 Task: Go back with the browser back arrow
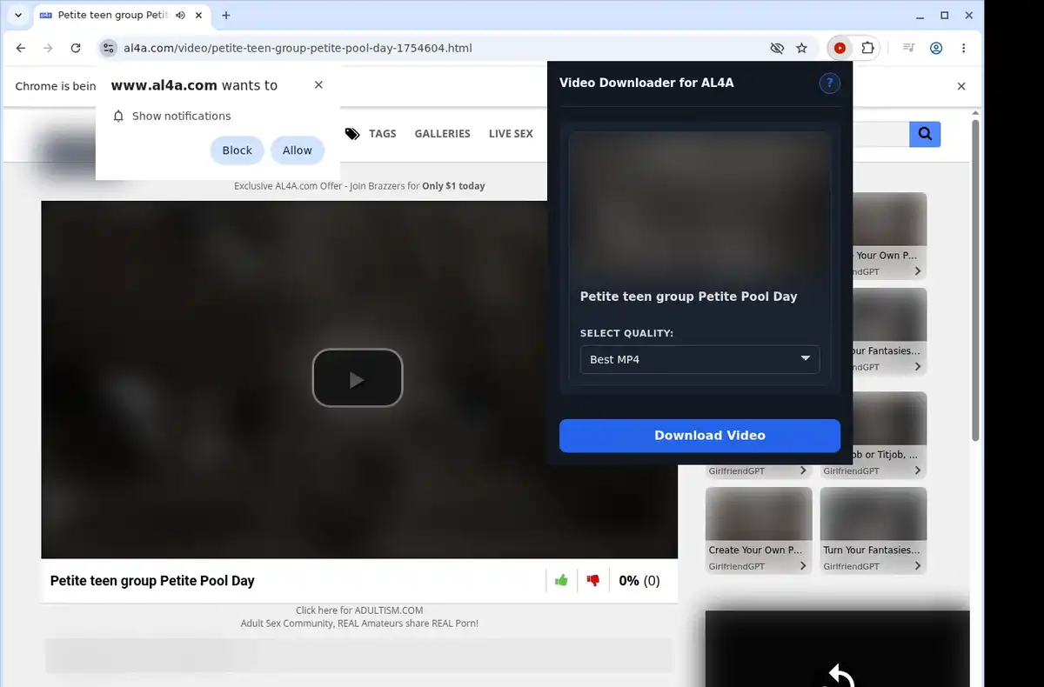21,48
